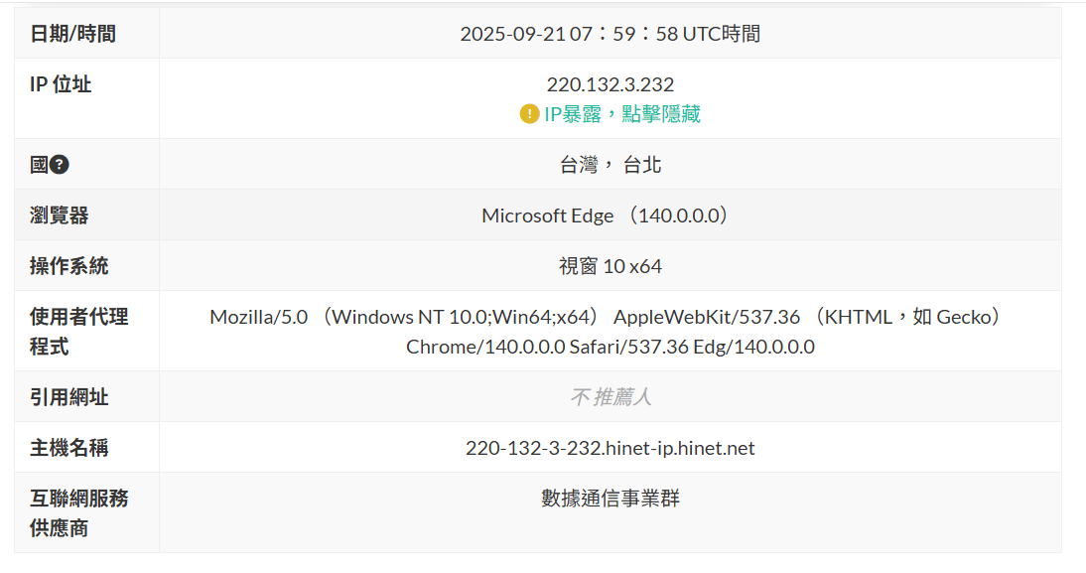Viewport: 1086px width, 573px height.
Task: Click the 日期/時間 row label
Action: click(72, 34)
